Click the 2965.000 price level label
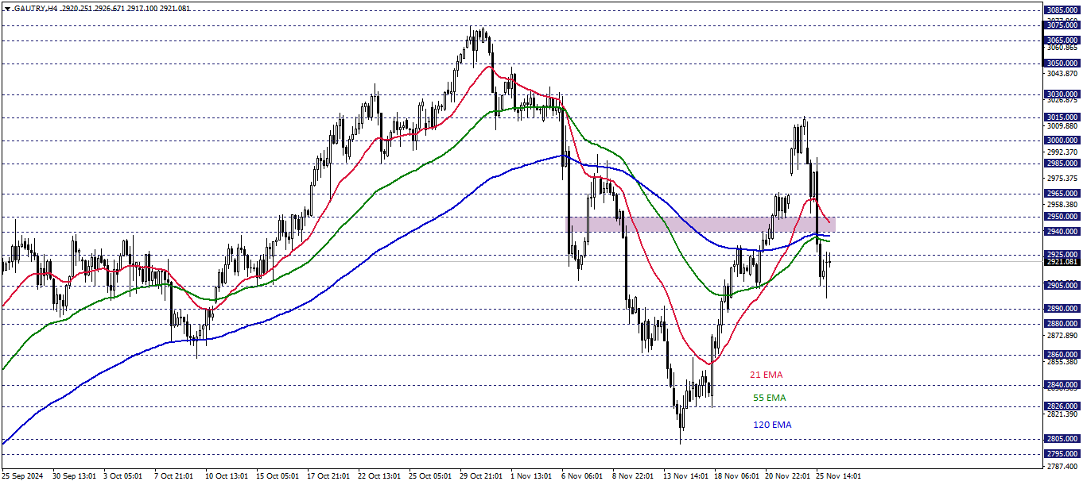The width and height of the screenshot is (1083, 485). (x=1062, y=194)
